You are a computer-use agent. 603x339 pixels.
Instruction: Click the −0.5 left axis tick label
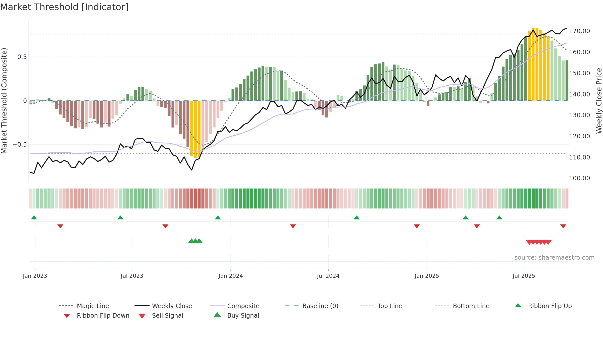coord(20,145)
